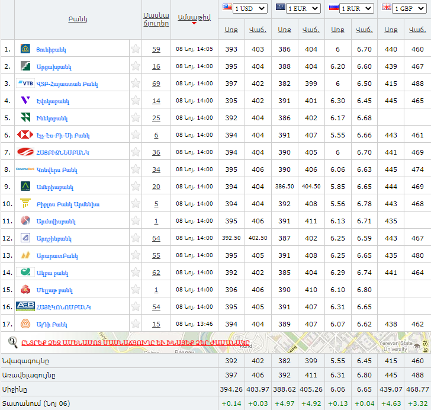Open the branch count link 59
This screenshot has height=410, width=431.
coord(156,49)
